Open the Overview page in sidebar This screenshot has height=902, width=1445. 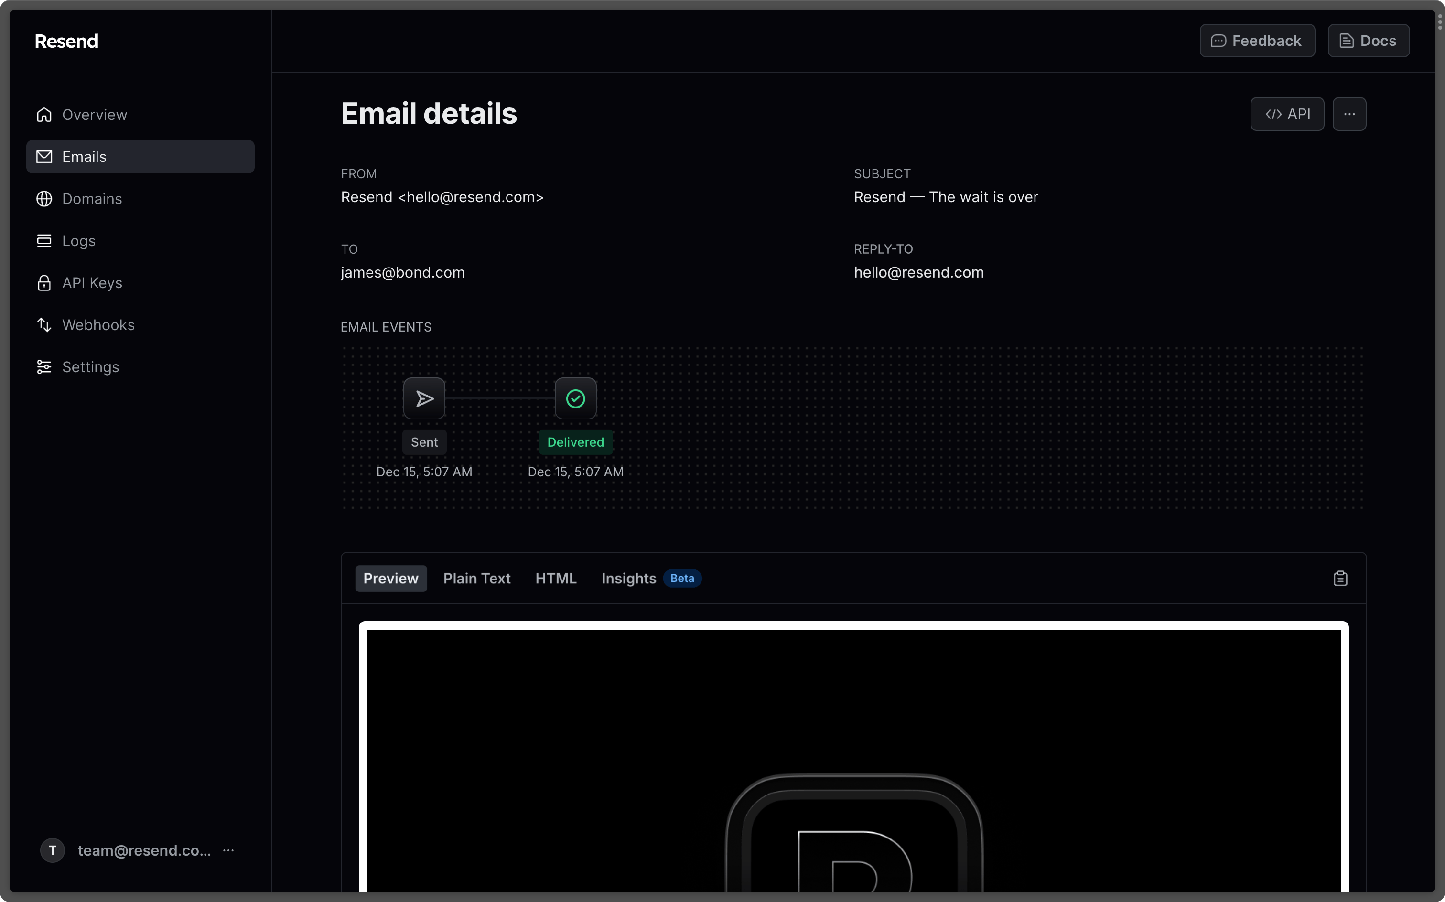pos(140,115)
